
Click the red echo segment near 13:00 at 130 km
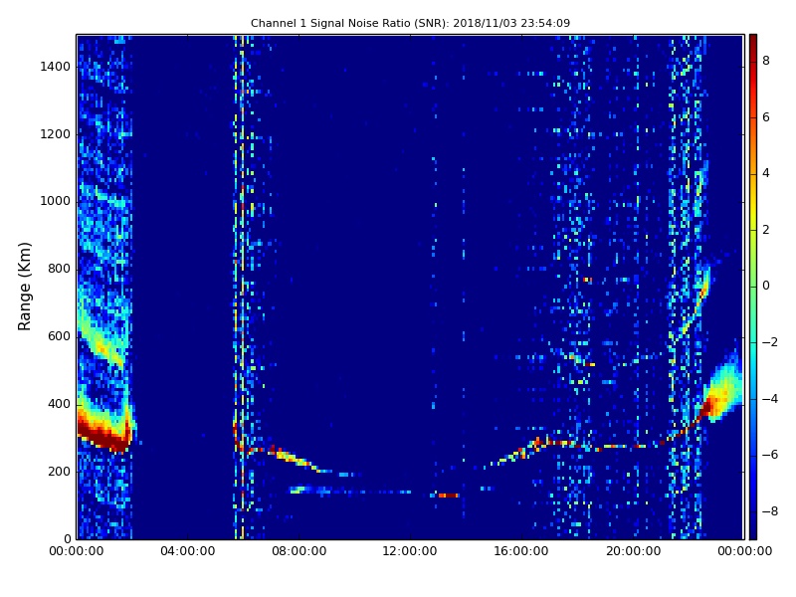click(x=449, y=496)
